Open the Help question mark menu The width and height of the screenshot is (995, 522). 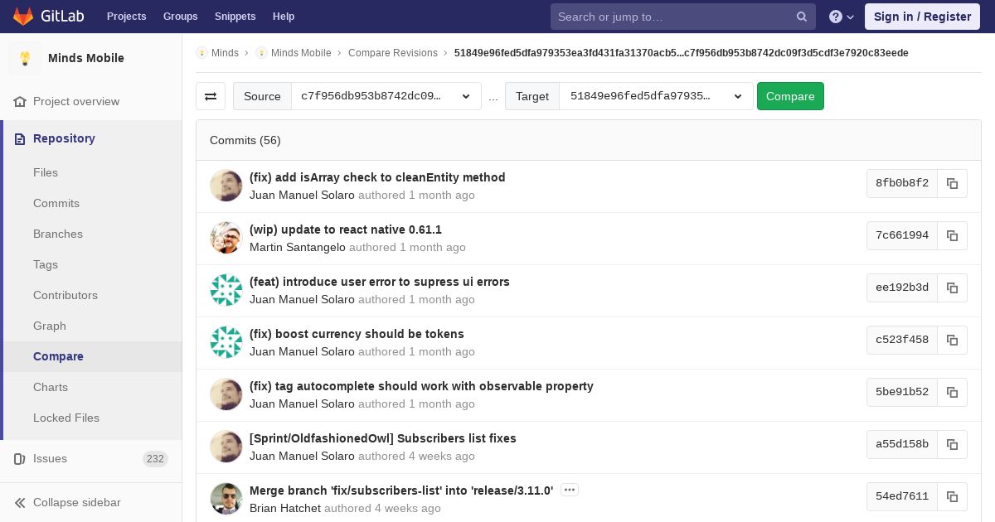(x=841, y=17)
